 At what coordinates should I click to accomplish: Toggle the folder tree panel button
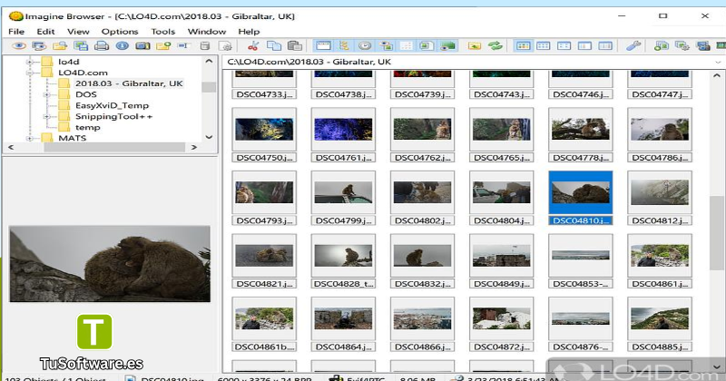click(344, 46)
